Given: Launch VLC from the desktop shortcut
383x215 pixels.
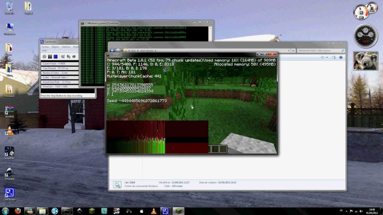Looking at the screenshot, I should (10, 132).
